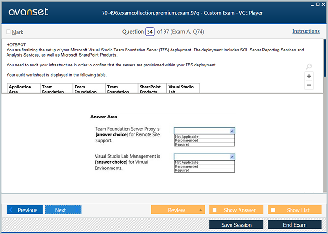Click the magnifier search icon

[x=309, y=66]
